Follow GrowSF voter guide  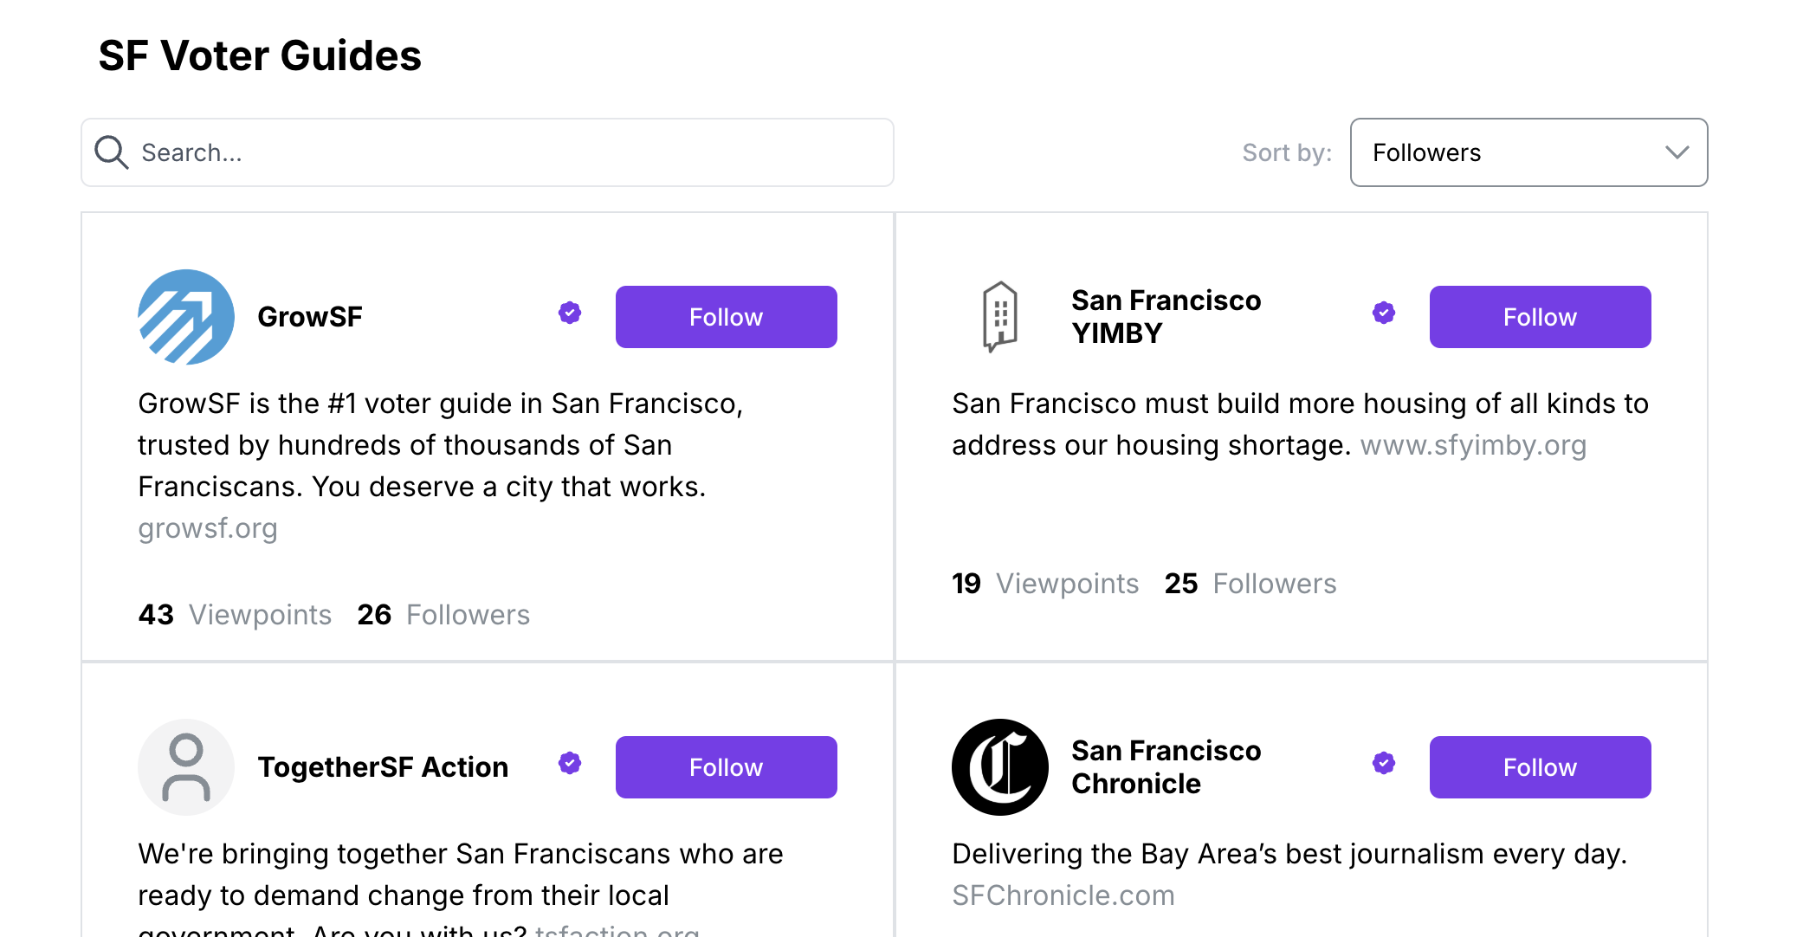click(x=727, y=316)
